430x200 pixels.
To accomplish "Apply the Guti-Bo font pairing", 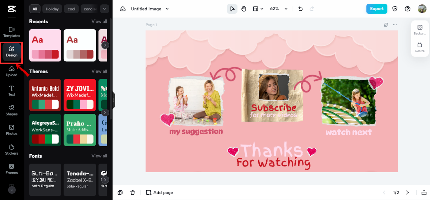I will click(x=45, y=180).
